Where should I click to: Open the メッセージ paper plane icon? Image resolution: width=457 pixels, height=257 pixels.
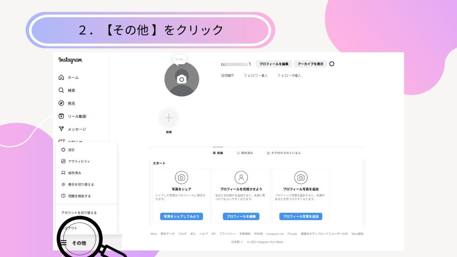pos(61,129)
